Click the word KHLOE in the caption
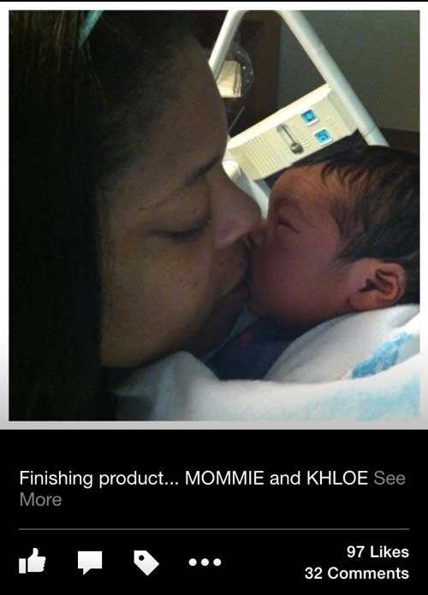Screen dimensions: 428x595 pyautogui.click(x=337, y=478)
